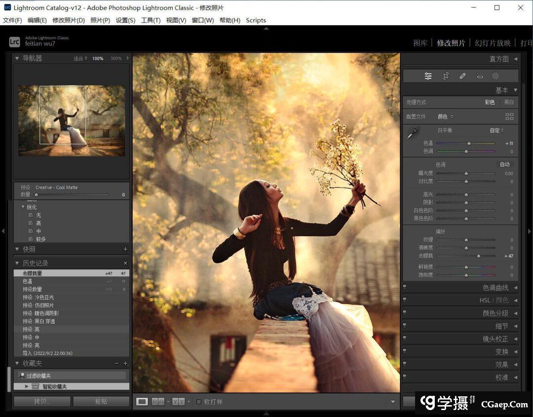Click the 拷贝... button

[42, 402]
